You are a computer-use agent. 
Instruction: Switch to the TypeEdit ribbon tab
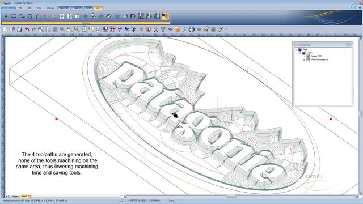click(x=64, y=8)
